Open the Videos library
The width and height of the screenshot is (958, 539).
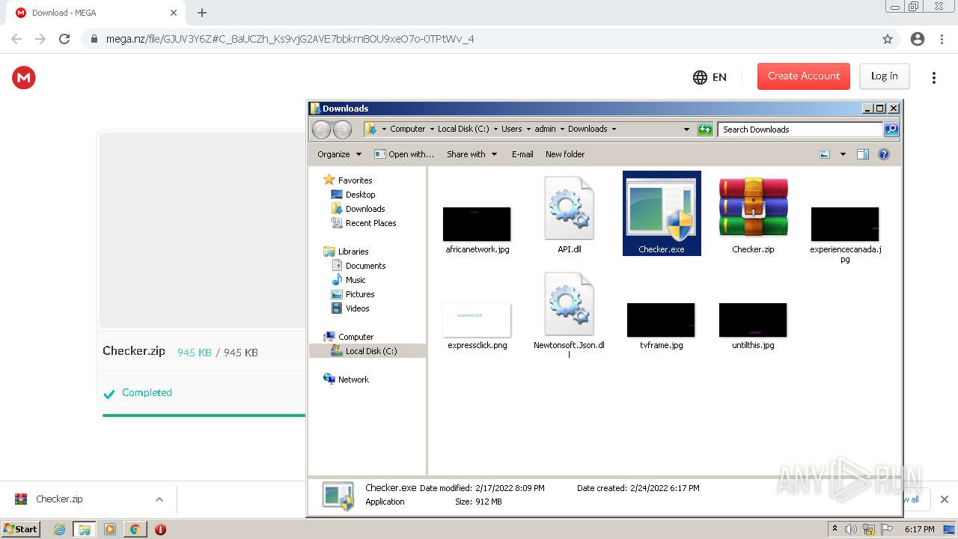(357, 308)
